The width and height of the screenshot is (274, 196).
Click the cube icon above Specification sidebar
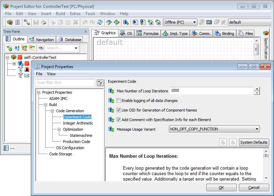266,33
